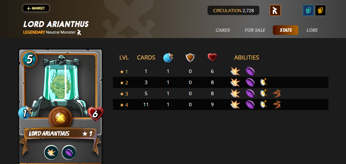Open the Lore tab
This screenshot has height=164, width=346.
[312, 30]
